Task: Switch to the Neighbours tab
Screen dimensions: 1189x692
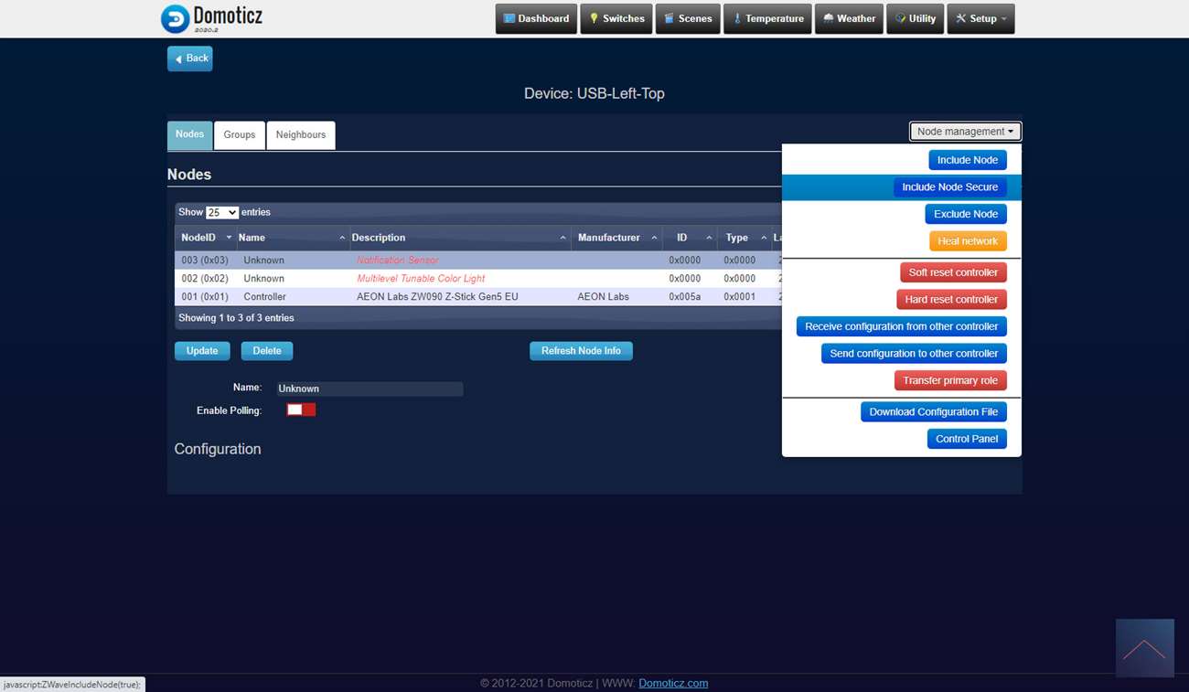Action: [301, 135]
